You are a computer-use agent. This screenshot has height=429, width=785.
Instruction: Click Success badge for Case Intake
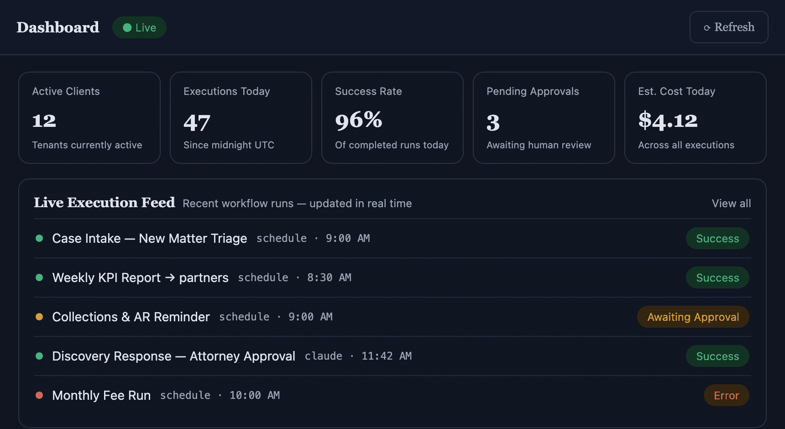coord(717,238)
